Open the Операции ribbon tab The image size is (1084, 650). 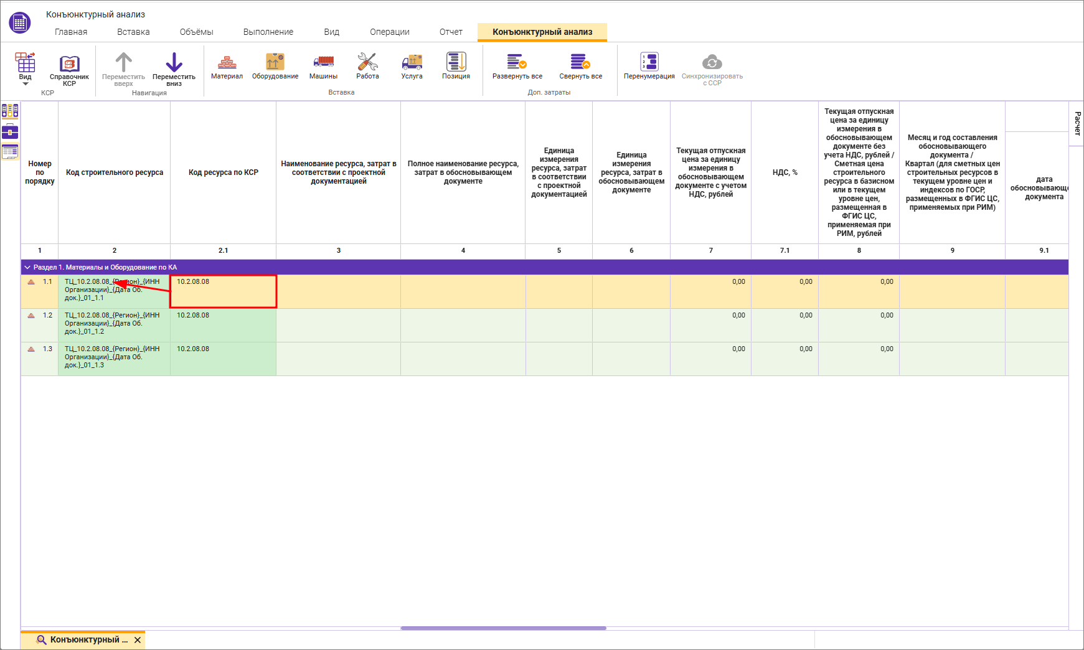(390, 32)
